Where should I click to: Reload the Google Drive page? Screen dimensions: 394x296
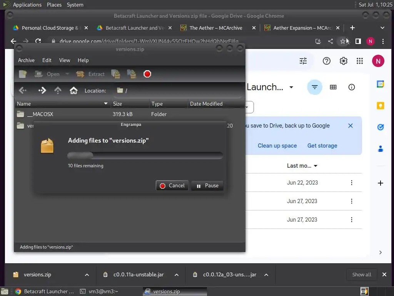coord(38,41)
